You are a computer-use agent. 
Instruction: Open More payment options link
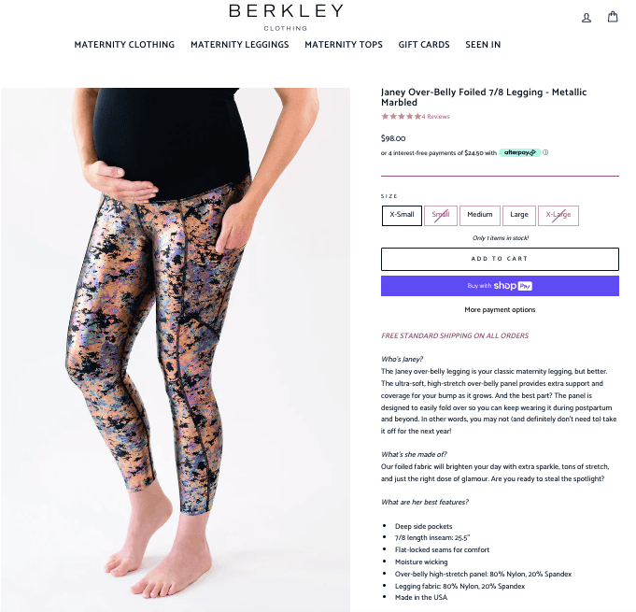(500, 309)
